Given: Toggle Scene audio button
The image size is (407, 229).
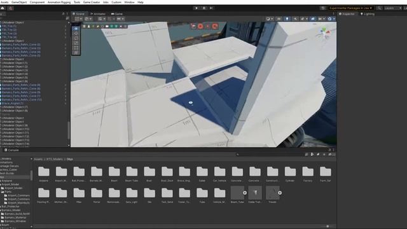Looking at the screenshot, I should (295, 18).
